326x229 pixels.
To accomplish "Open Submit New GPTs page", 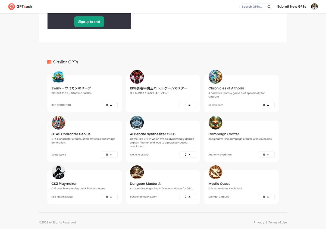I will pyautogui.click(x=291, y=7).
